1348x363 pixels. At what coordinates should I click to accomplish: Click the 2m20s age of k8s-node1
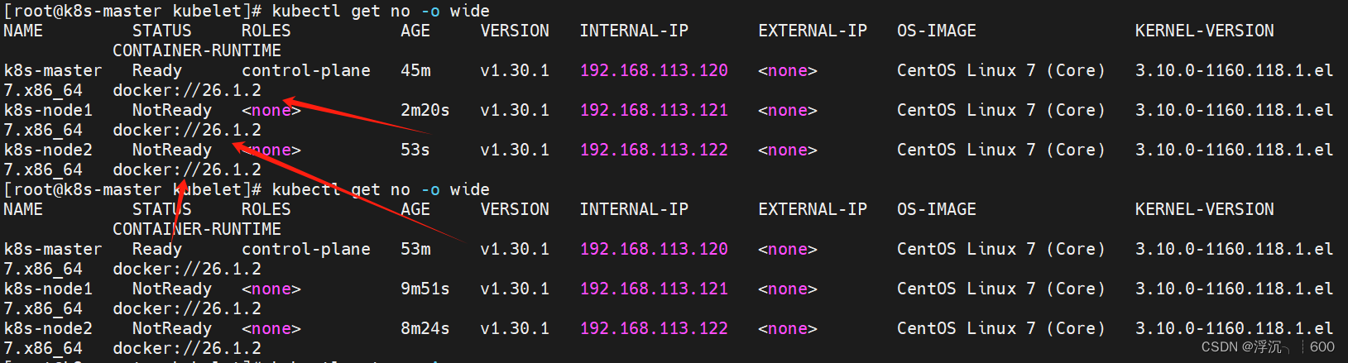coord(425,110)
